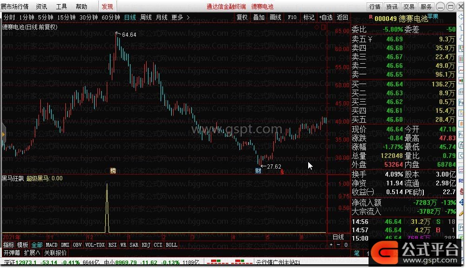The image size is (466, 268).
Task: Click the left edge panel expander arrow
Action: click(x=3, y=134)
